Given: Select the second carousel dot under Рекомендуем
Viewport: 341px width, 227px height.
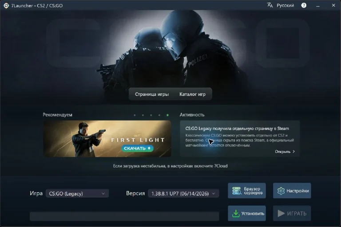Looking at the screenshot, I should (143, 115).
